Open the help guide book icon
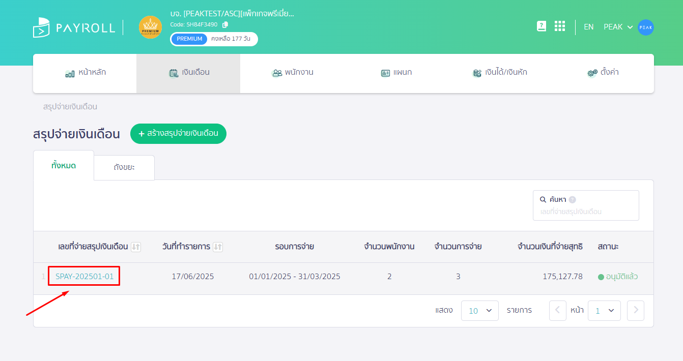Screen dimensions: 683x361 pyautogui.click(x=542, y=26)
